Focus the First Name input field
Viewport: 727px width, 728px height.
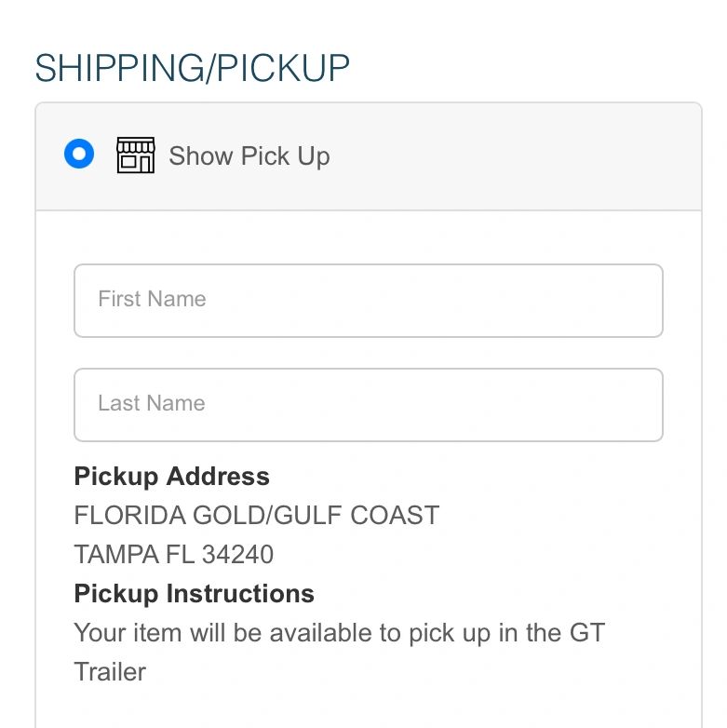point(368,300)
